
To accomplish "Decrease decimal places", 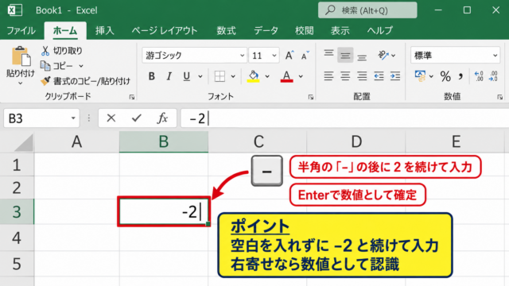I will [493, 76].
